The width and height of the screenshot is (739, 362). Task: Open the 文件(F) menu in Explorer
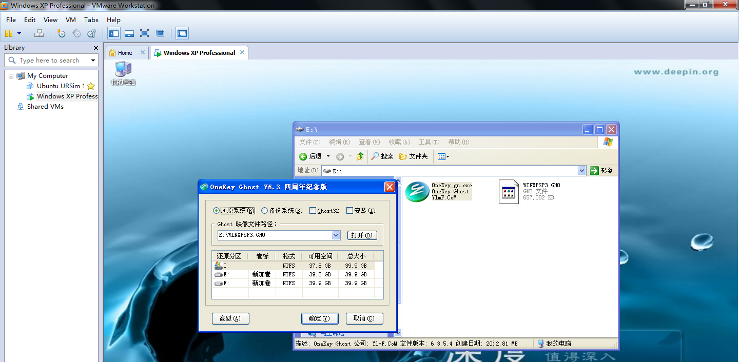(310, 142)
